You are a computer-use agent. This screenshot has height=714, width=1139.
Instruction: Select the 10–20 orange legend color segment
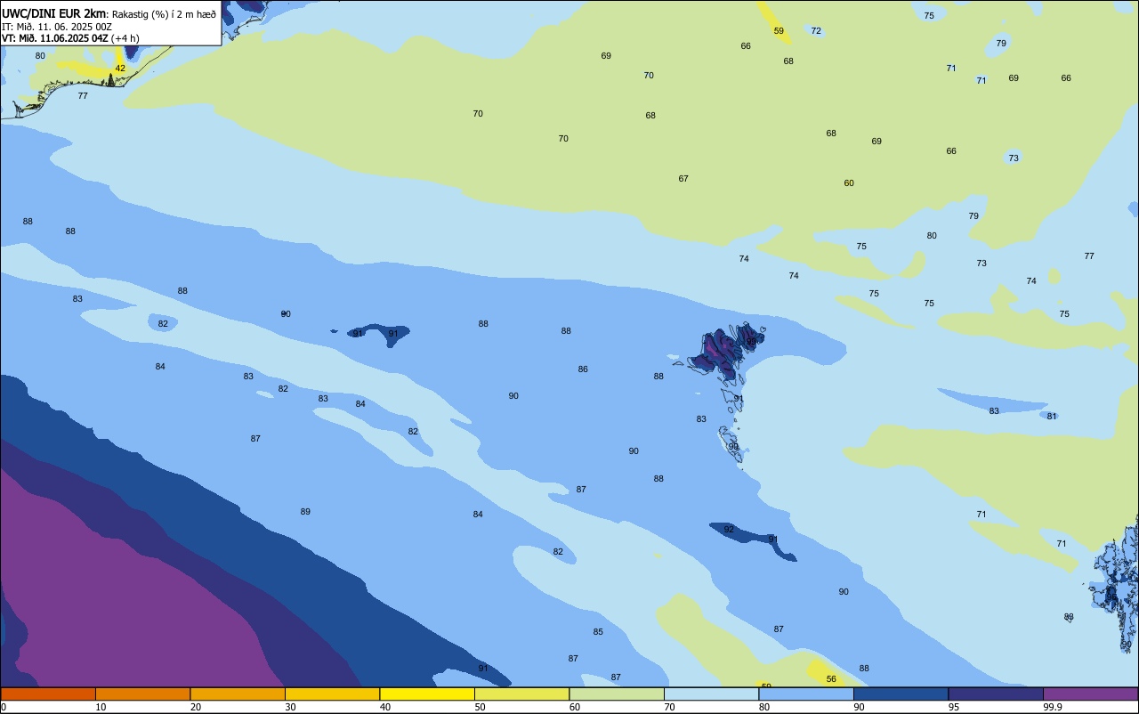click(x=142, y=694)
